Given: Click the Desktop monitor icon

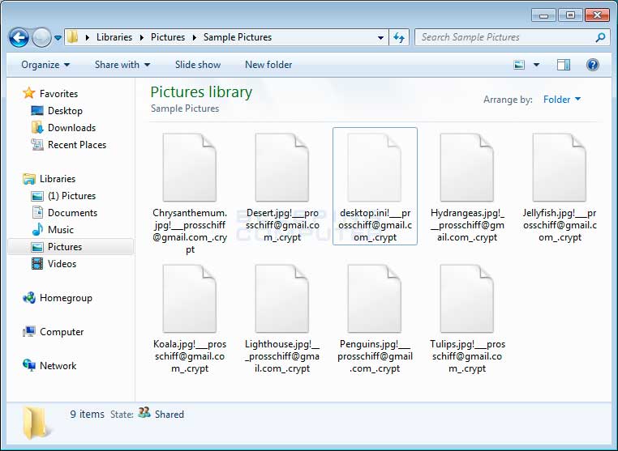Looking at the screenshot, I should [x=37, y=111].
